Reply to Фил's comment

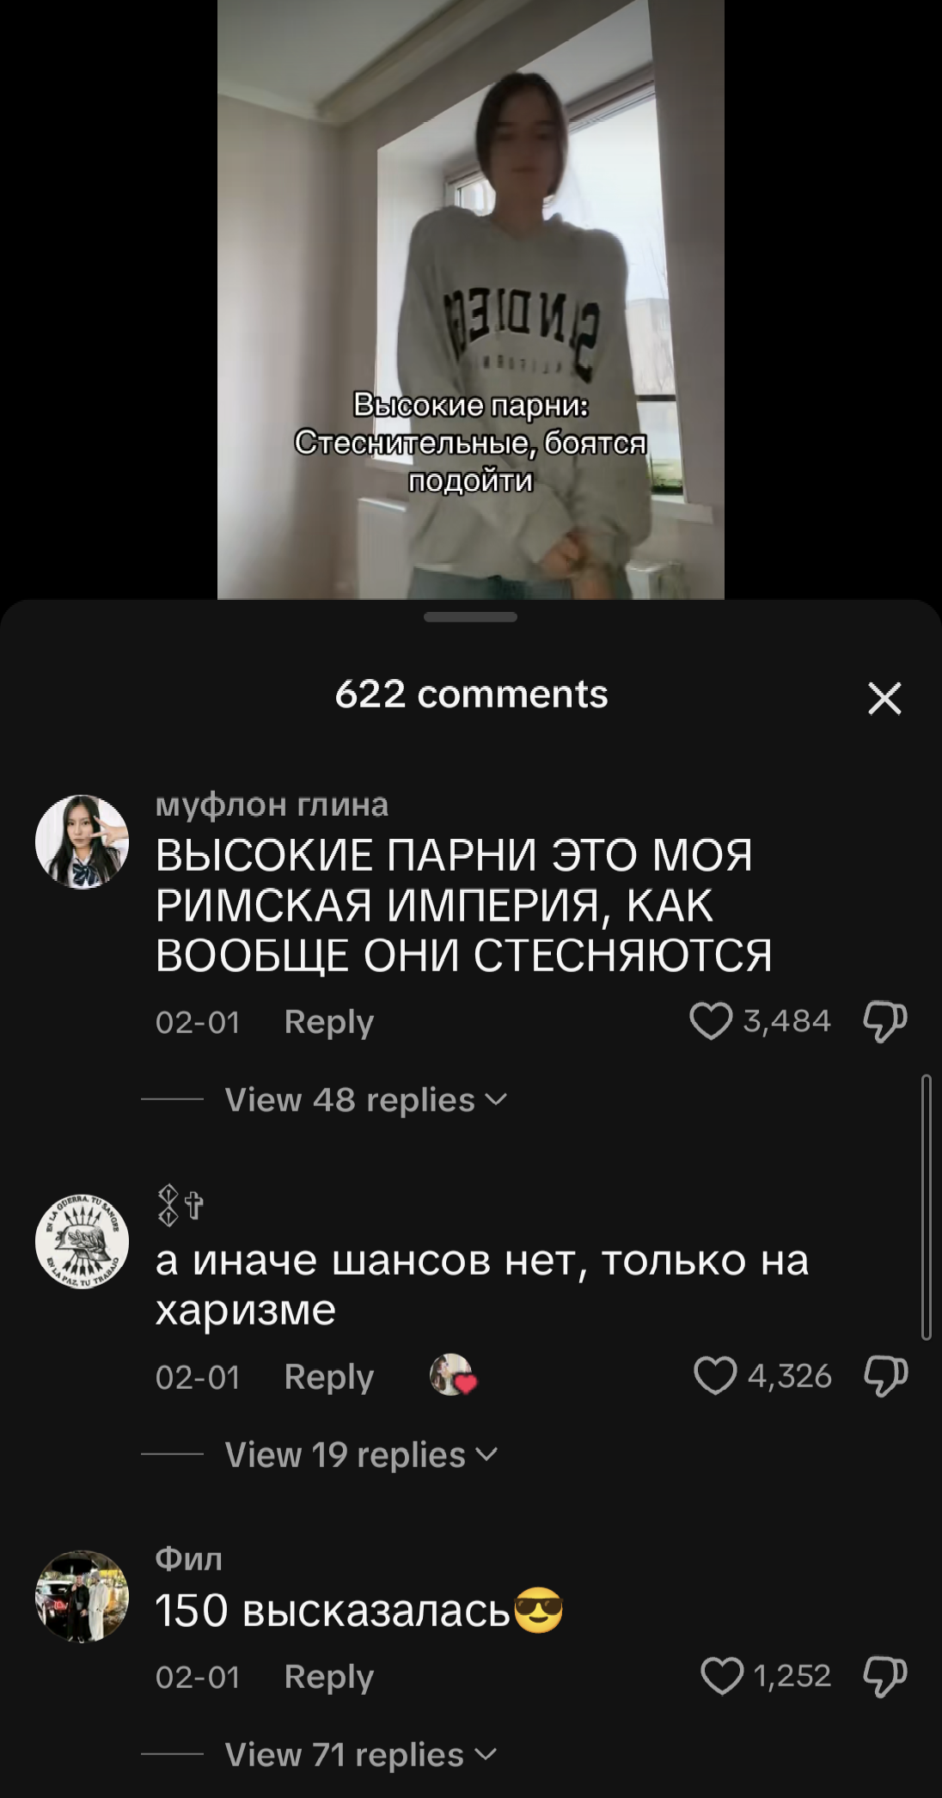click(328, 1676)
